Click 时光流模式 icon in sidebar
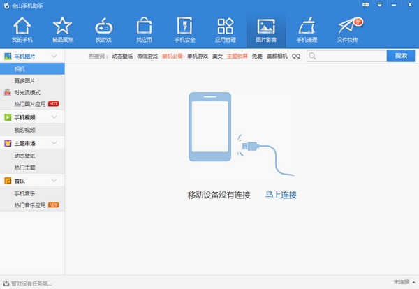 point(8,92)
